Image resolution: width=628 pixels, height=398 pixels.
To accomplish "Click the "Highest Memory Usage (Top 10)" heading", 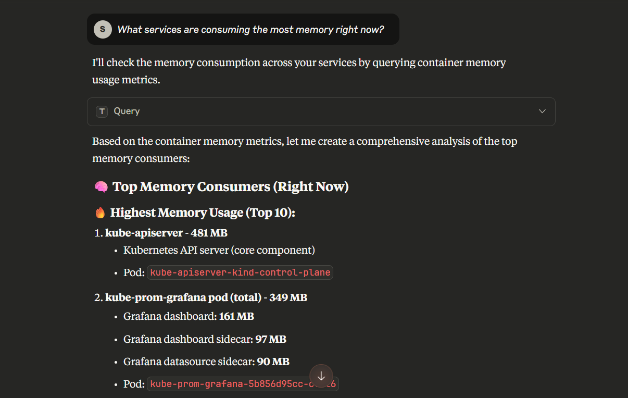I will click(203, 213).
